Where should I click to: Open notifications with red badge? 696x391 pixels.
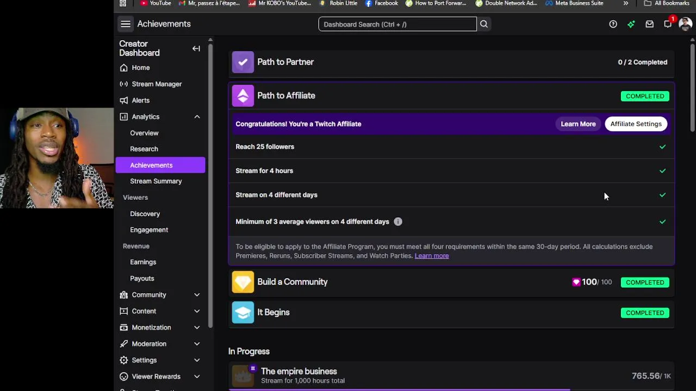click(668, 23)
